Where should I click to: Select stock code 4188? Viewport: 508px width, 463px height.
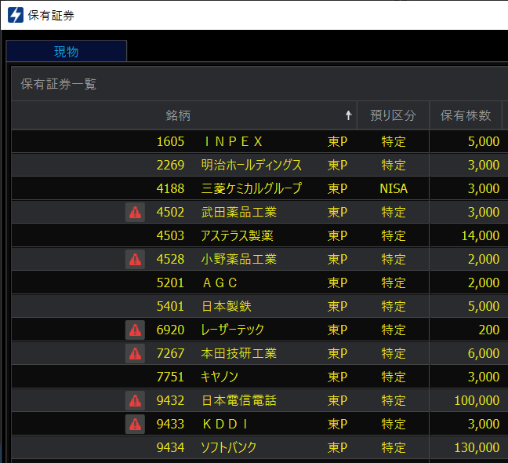[170, 188]
